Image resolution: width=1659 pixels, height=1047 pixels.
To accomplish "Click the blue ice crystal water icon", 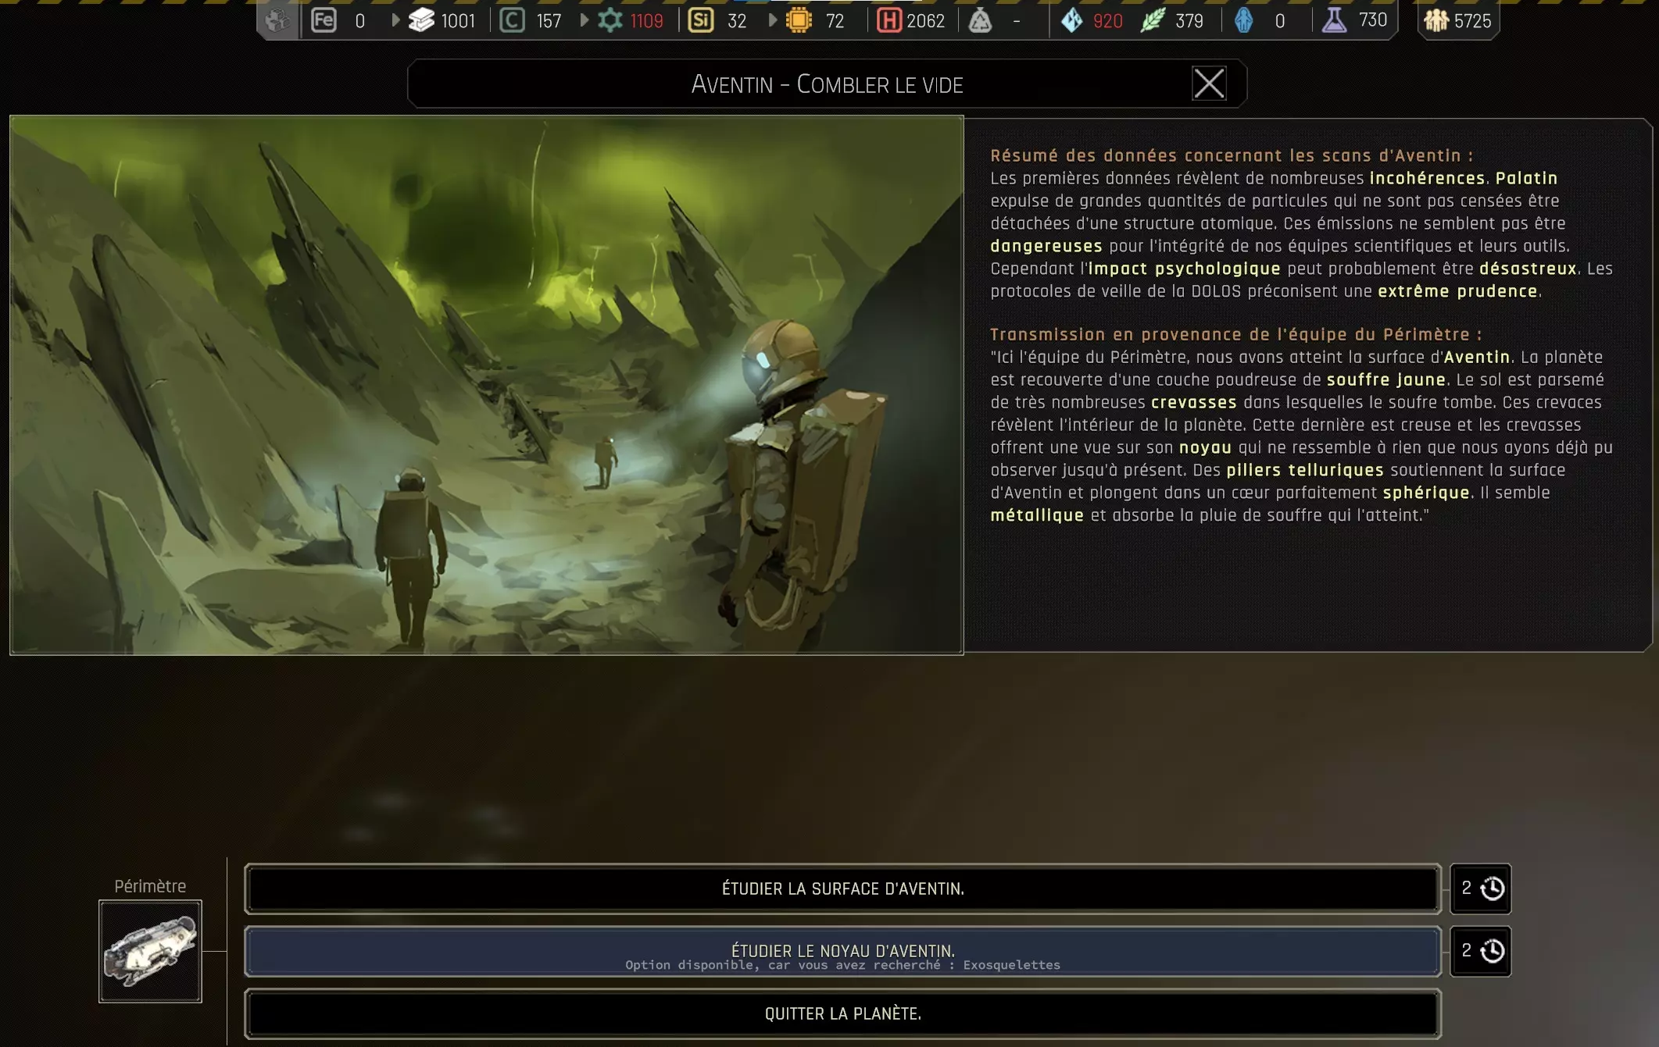I will click(x=1072, y=20).
